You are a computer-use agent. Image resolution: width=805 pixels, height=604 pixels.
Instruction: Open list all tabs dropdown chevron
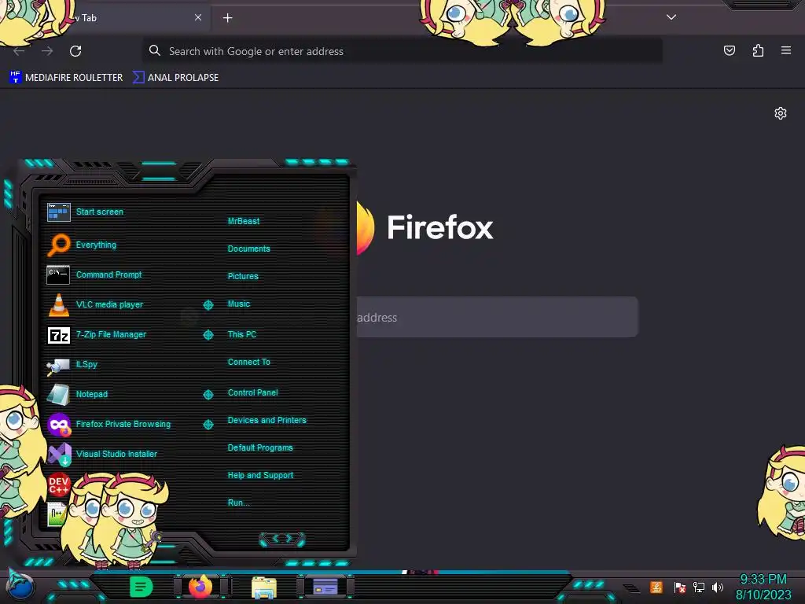pos(671,17)
